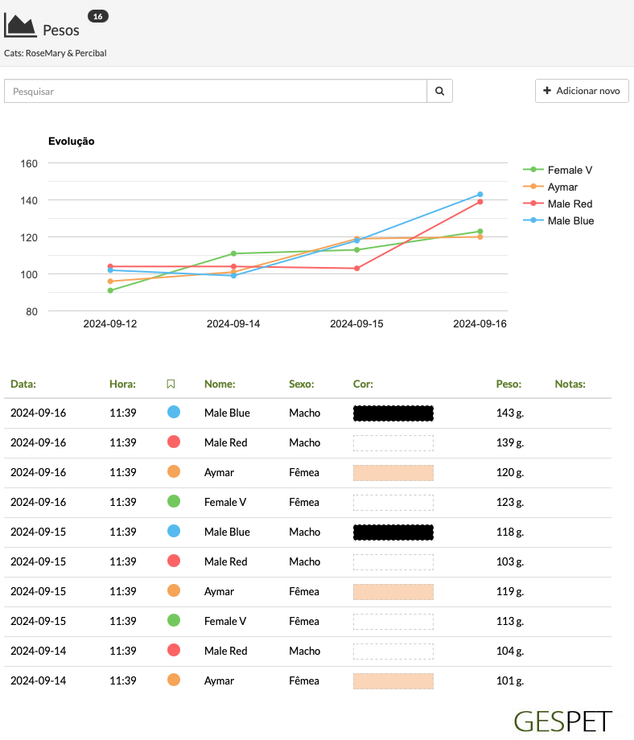Click the GESPET logo

point(562,722)
